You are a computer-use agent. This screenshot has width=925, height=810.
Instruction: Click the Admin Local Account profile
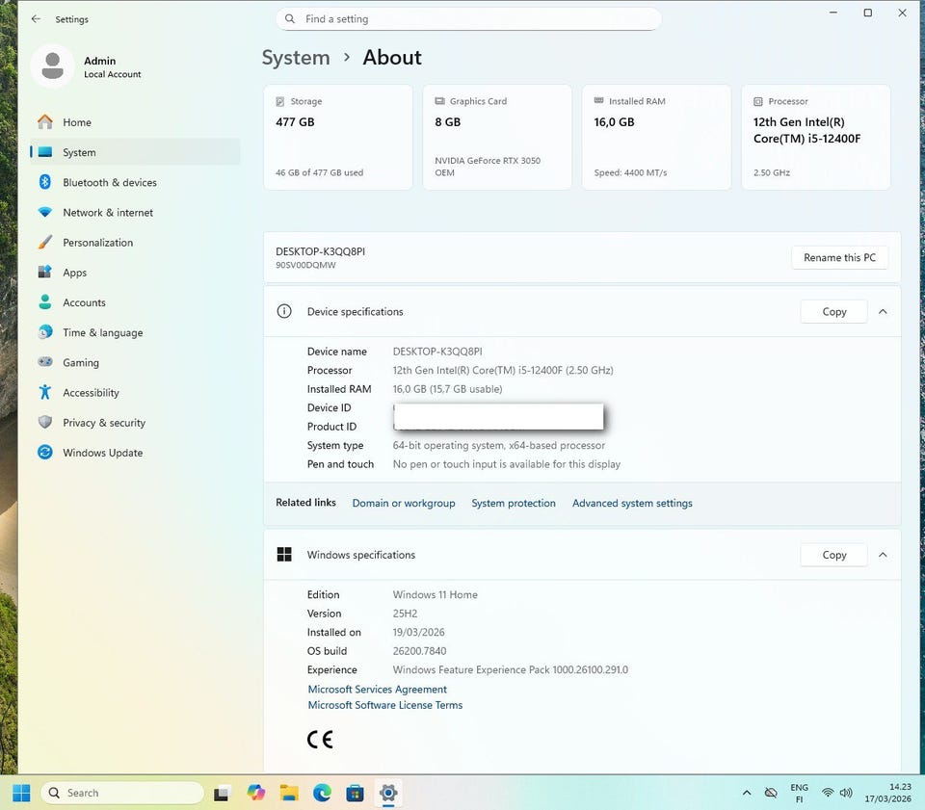[88, 66]
